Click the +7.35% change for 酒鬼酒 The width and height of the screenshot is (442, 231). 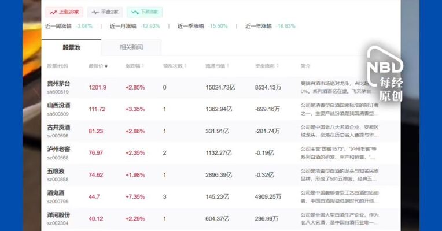(135, 197)
